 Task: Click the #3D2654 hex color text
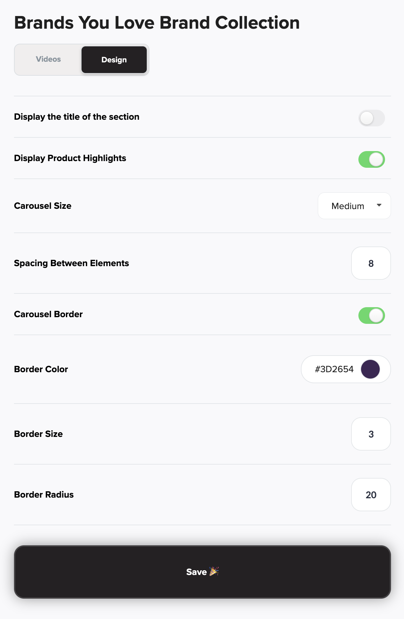click(334, 369)
